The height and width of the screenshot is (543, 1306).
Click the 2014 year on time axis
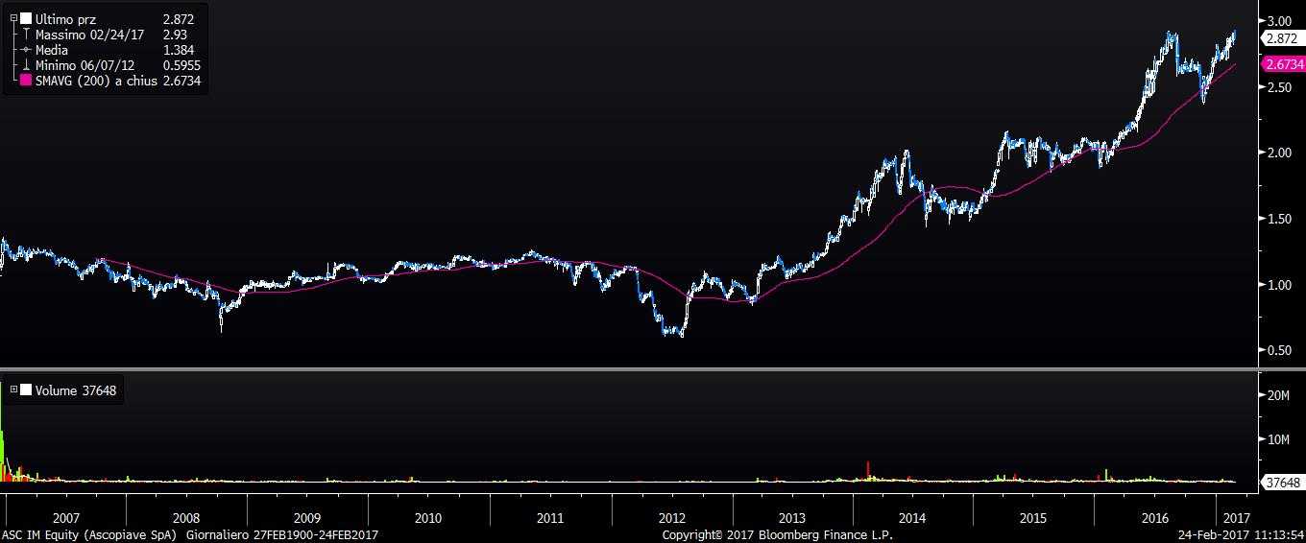(x=912, y=518)
